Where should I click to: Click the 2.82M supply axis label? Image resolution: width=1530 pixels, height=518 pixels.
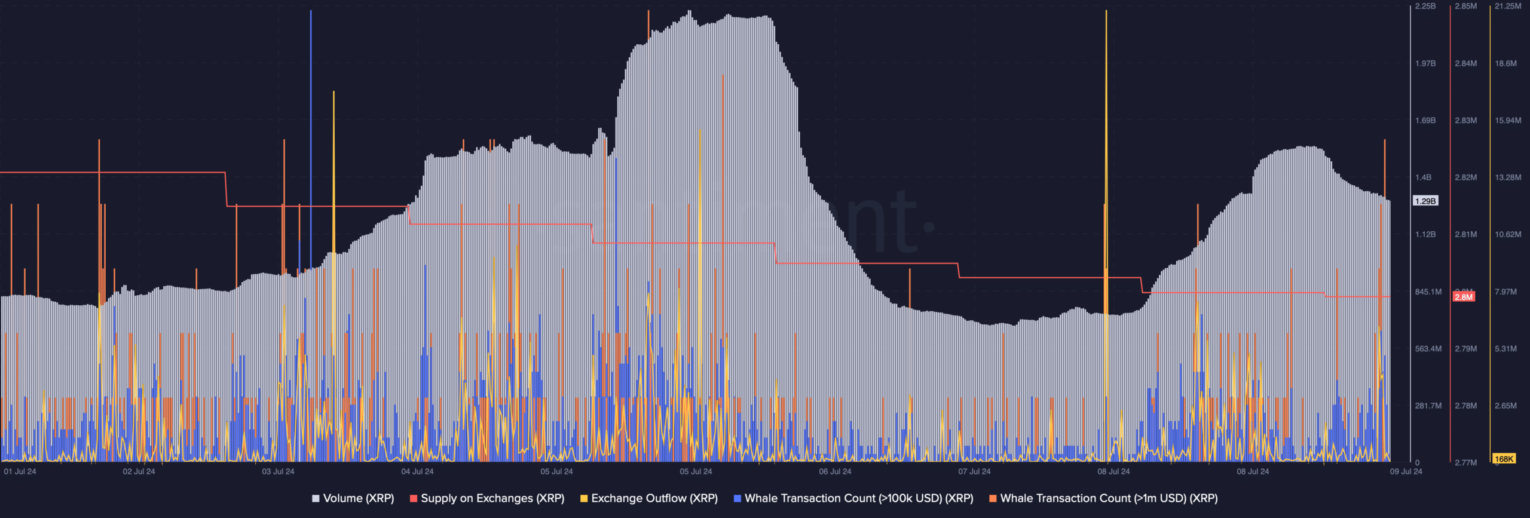(x=1465, y=177)
